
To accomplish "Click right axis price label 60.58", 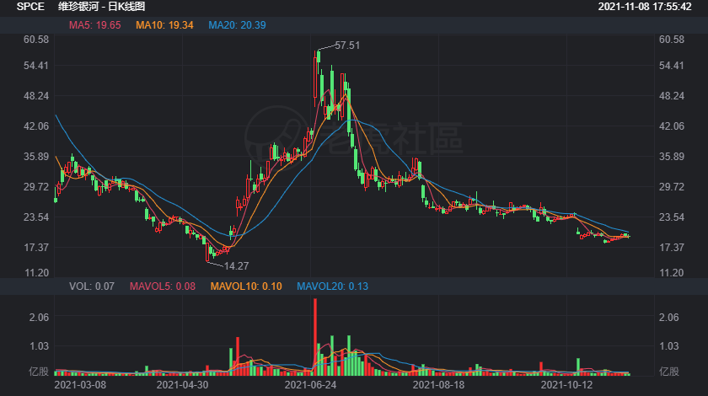I will click(672, 40).
